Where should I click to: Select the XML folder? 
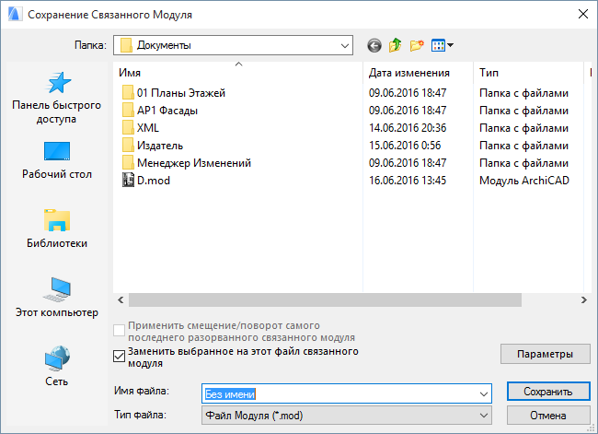click(x=147, y=128)
